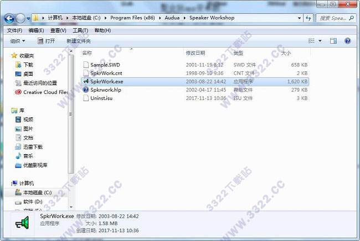The width and height of the screenshot is (360, 241).
Task: Open address bar history dropdown
Action: pos(299,18)
